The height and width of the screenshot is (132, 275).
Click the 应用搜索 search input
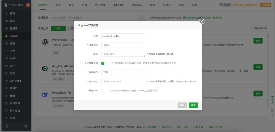coord(94,18)
